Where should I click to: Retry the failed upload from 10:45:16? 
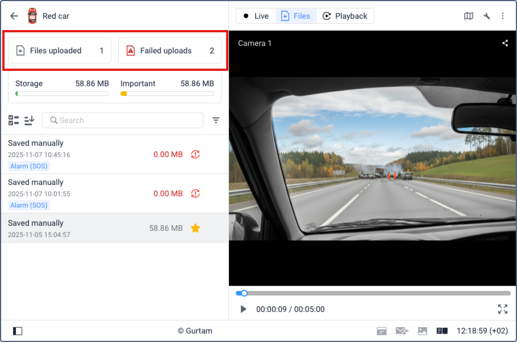tap(195, 154)
